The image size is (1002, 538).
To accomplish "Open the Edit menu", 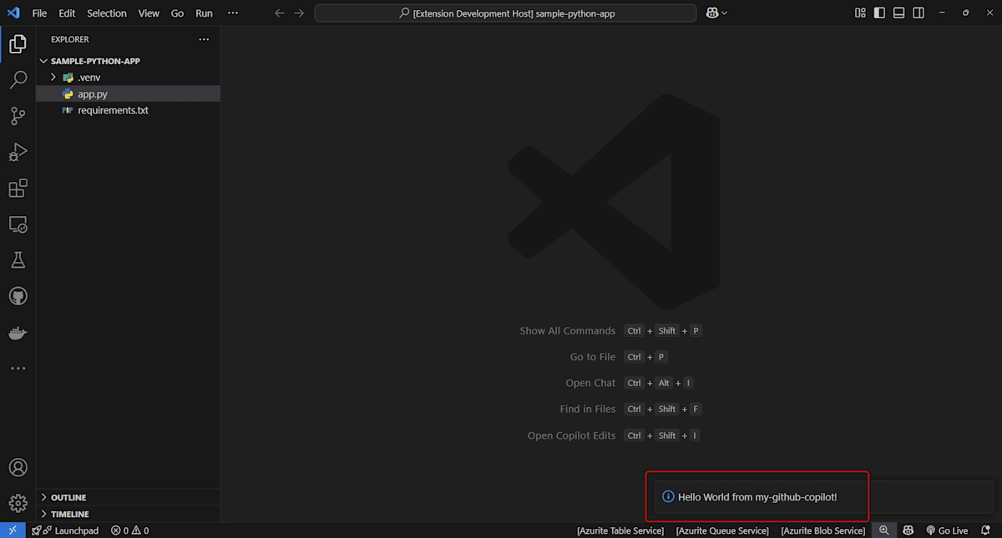I will point(67,13).
